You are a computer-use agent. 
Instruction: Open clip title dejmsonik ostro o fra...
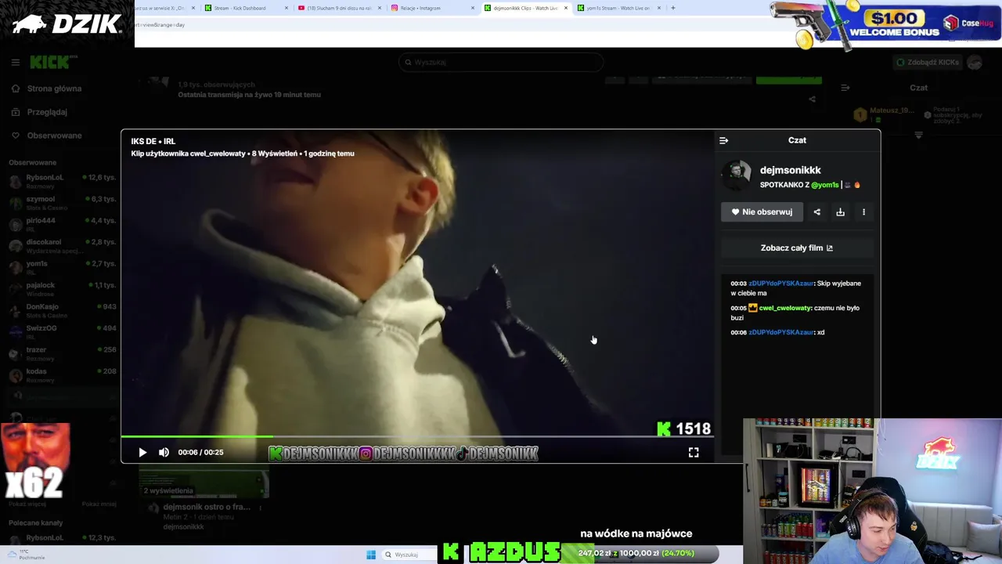tap(207, 507)
